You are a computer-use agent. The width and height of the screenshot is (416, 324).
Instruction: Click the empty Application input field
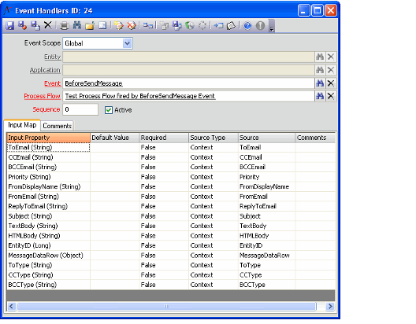(x=188, y=70)
